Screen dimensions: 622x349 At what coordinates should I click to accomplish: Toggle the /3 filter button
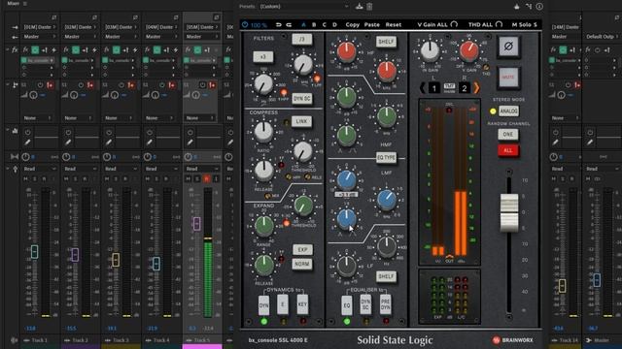tap(302, 39)
